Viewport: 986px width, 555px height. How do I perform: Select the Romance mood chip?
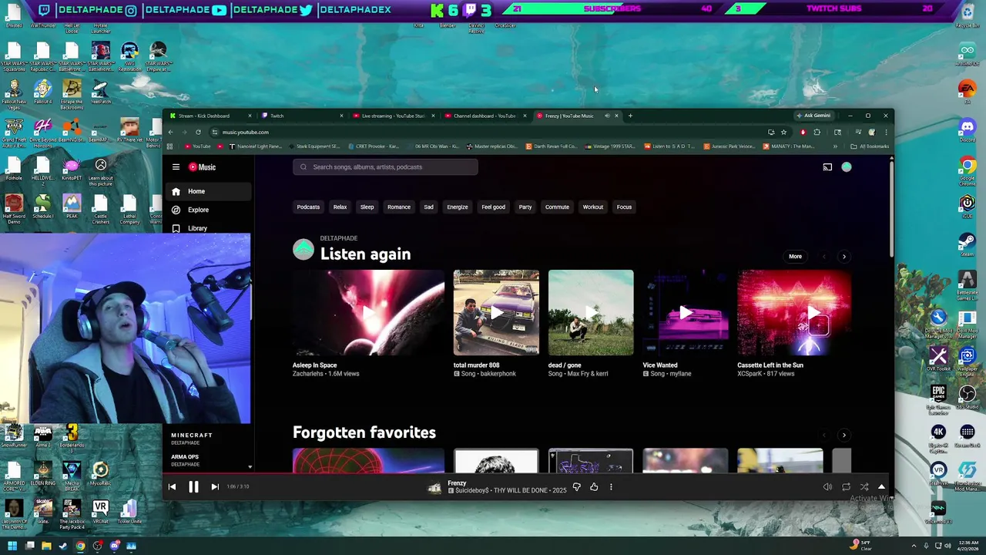(399, 207)
